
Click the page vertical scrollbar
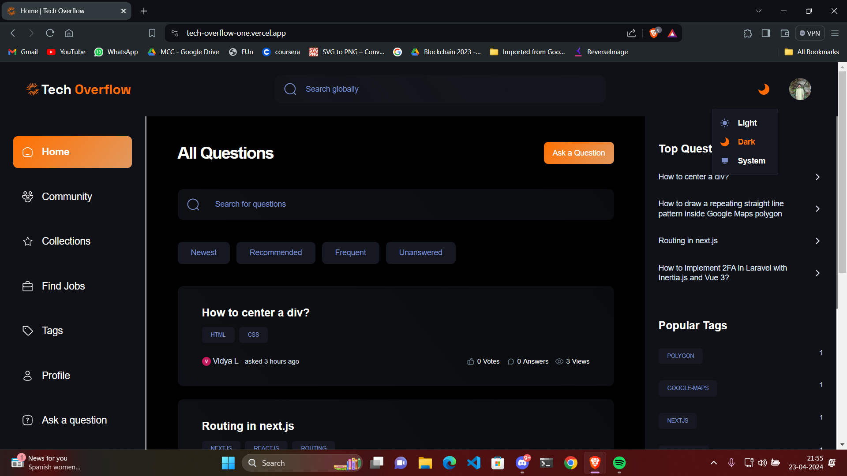(x=842, y=176)
